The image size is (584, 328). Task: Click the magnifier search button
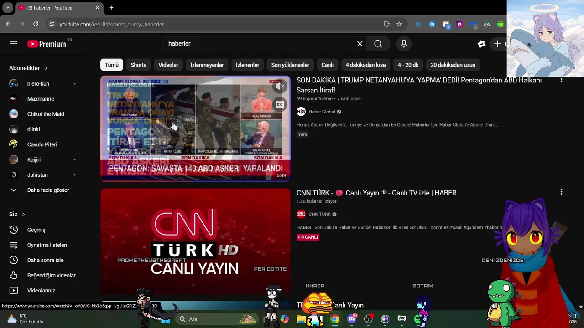[378, 44]
